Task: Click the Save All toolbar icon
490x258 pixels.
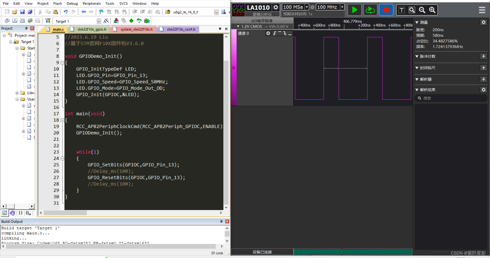Action: tap(30, 12)
